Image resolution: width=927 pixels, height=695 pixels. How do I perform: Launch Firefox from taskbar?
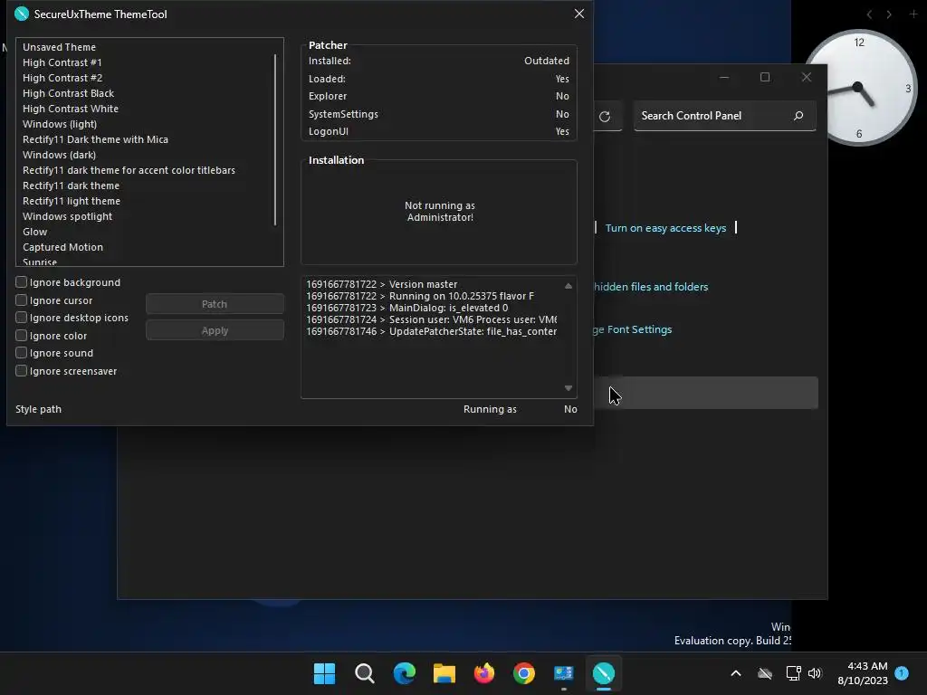point(484,673)
